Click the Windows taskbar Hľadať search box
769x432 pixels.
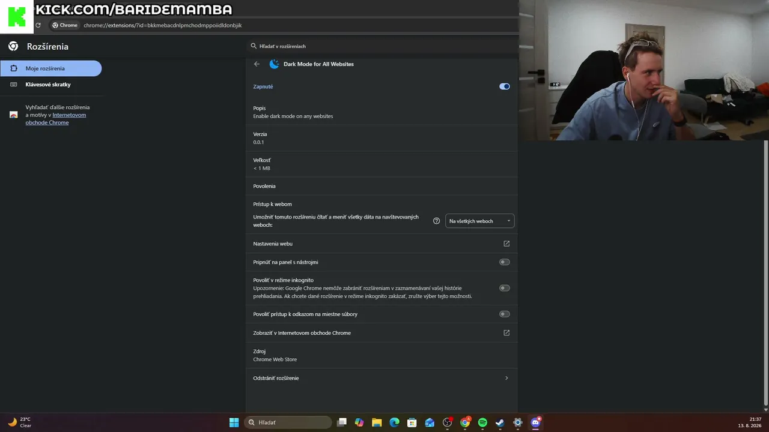coord(288,422)
